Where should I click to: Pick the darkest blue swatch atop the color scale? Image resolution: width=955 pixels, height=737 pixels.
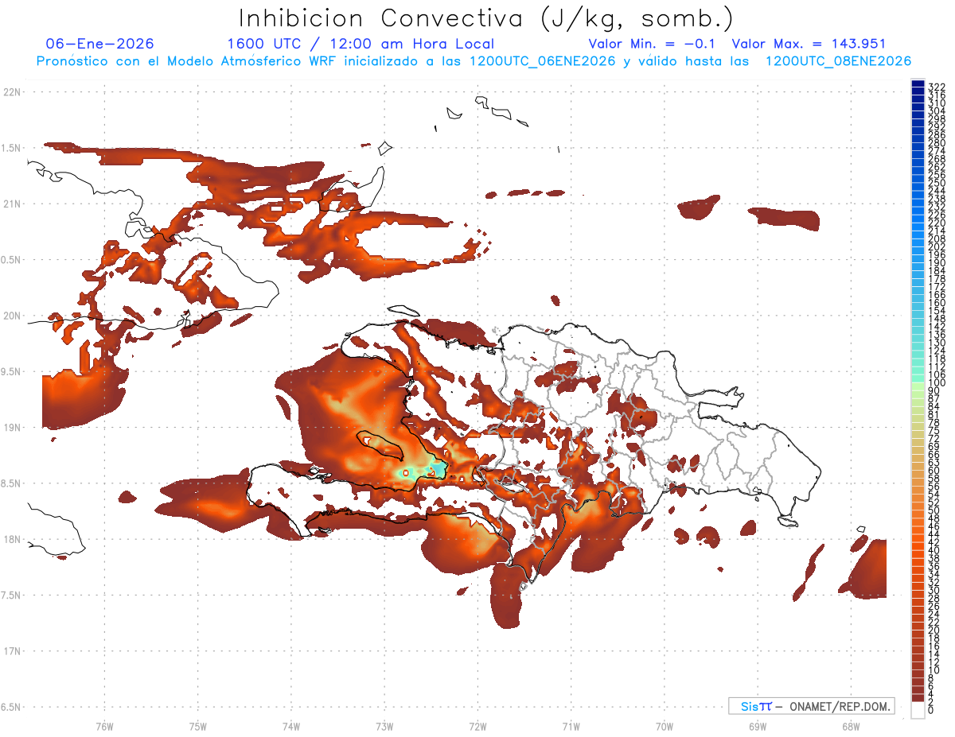point(918,83)
